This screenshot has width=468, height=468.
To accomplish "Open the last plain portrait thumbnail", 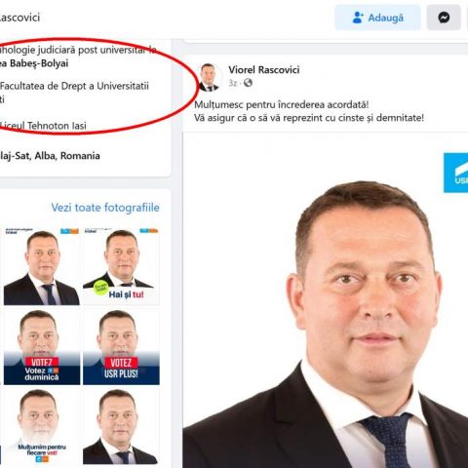I will click(x=121, y=426).
